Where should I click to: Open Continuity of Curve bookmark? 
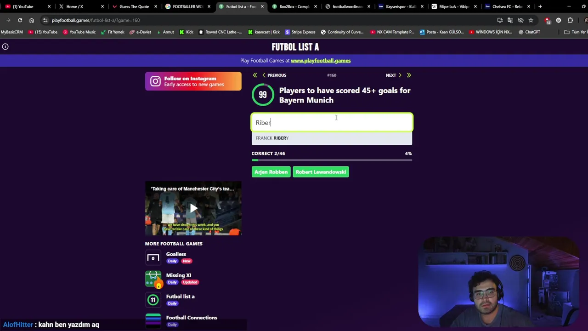pyautogui.click(x=342, y=32)
